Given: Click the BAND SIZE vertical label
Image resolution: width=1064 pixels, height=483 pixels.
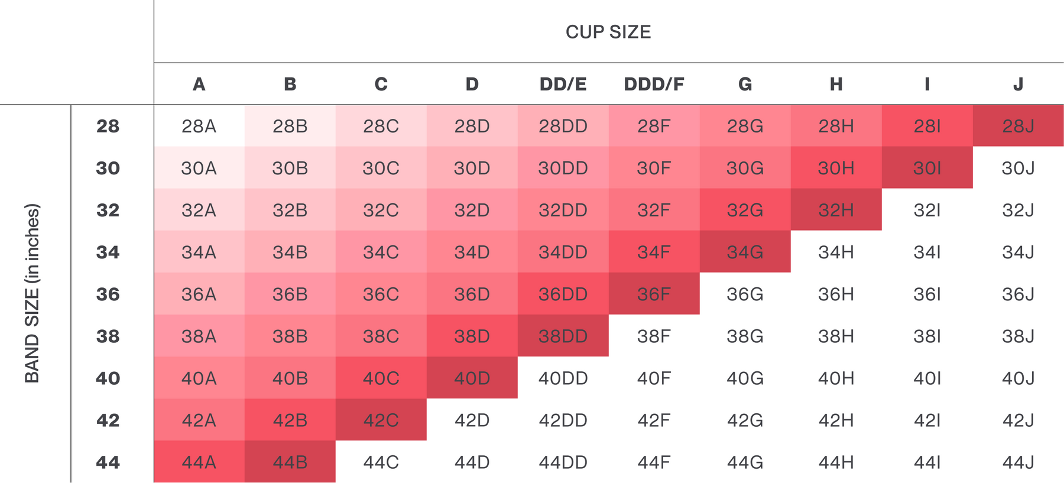Looking at the screenshot, I should (x=32, y=293).
